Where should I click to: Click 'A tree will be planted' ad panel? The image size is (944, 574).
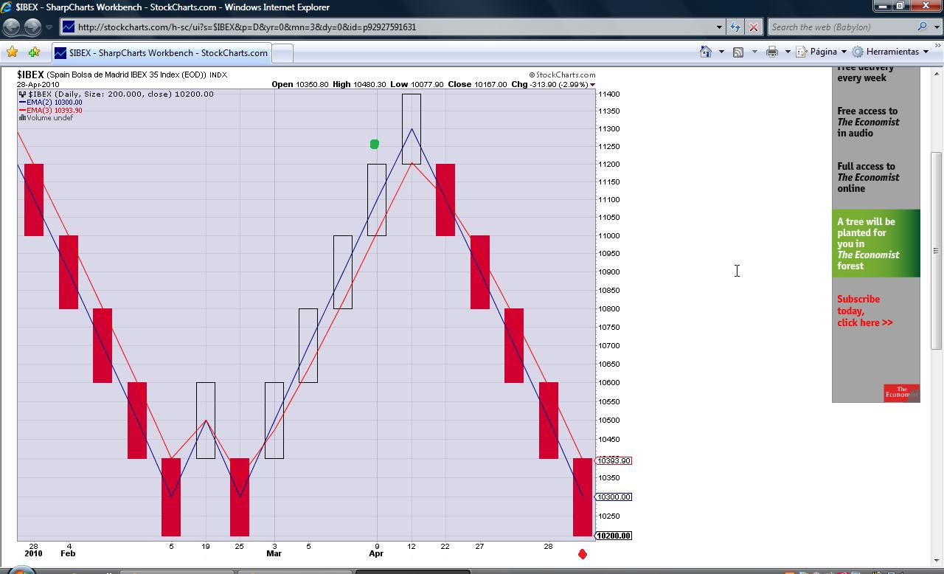click(876, 243)
